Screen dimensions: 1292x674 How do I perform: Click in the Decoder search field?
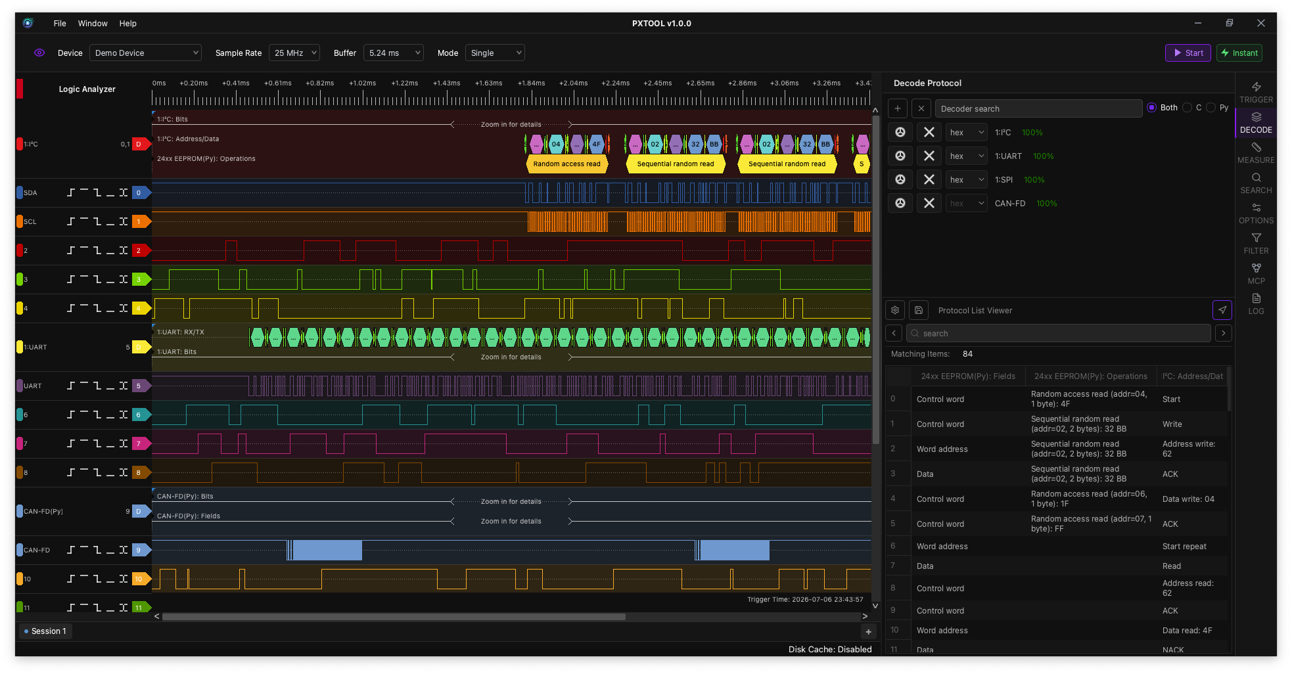tap(1038, 108)
